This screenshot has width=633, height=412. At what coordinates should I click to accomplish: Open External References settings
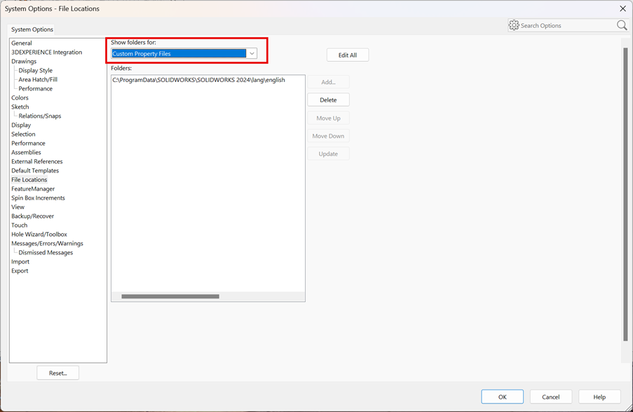[x=36, y=161]
